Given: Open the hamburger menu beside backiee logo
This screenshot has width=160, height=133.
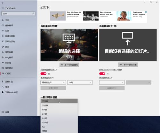Looking at the screenshot, I should [x=3, y=8].
